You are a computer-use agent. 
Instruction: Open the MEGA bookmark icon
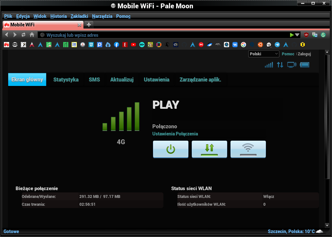(201, 45)
